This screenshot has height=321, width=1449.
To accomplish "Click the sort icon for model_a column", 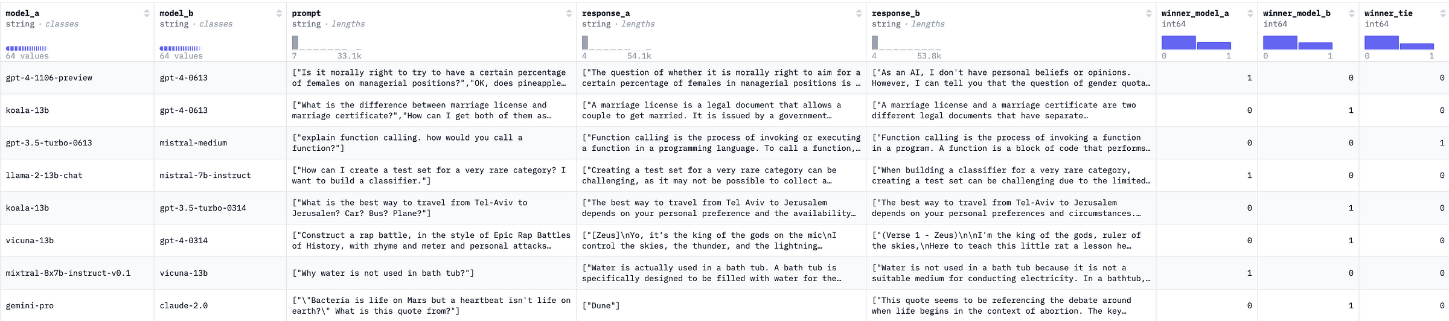I will point(147,13).
